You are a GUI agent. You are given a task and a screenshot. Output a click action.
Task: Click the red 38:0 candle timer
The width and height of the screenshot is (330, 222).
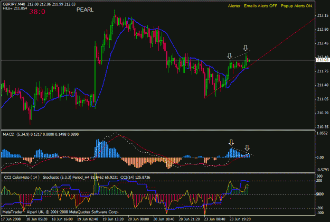point(37,12)
